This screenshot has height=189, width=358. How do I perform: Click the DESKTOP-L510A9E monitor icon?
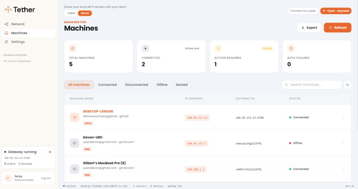[x=75, y=117]
